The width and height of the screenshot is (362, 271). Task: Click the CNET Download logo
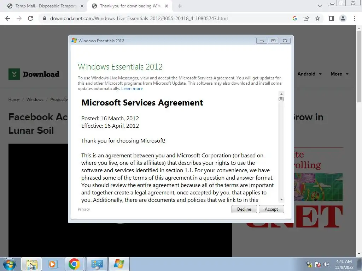point(34,74)
